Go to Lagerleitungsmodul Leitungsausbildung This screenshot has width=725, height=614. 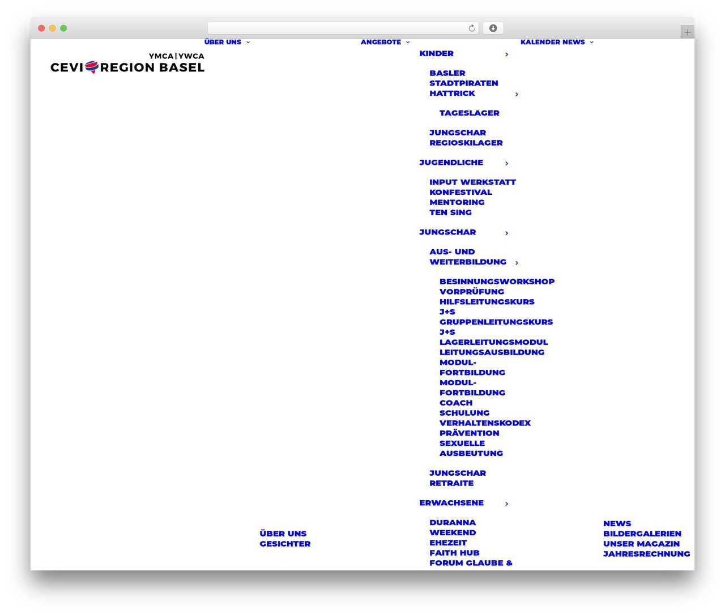493,347
